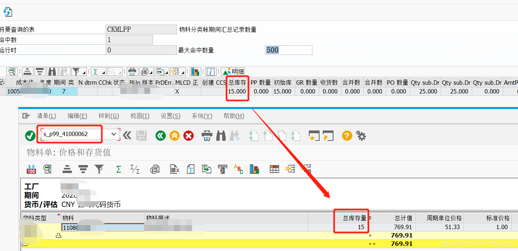Click the green check Enter button
This screenshot has width=518, height=251.
[x=30, y=136]
